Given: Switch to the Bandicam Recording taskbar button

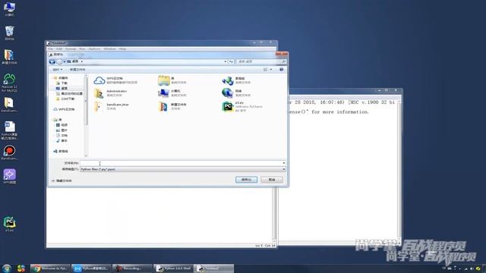Looking at the screenshot, I should pos(132,268).
